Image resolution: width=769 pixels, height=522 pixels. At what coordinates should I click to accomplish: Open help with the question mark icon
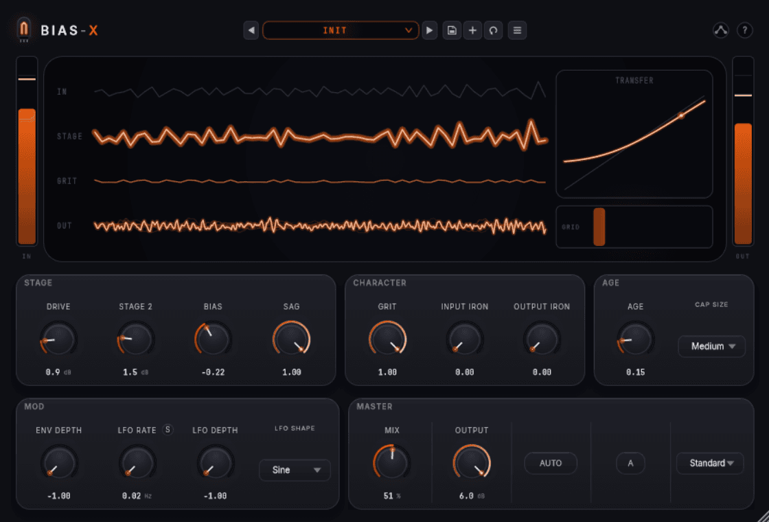point(744,30)
